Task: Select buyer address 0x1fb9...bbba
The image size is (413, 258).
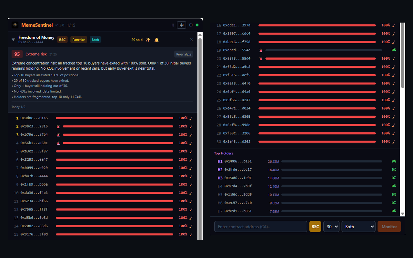Action: (34, 184)
